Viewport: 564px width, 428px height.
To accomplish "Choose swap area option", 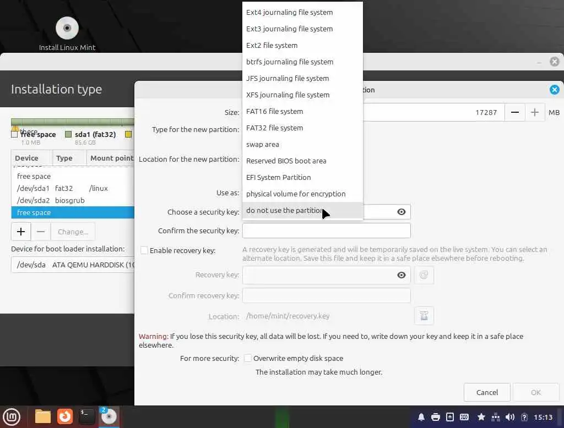I will [302, 145].
